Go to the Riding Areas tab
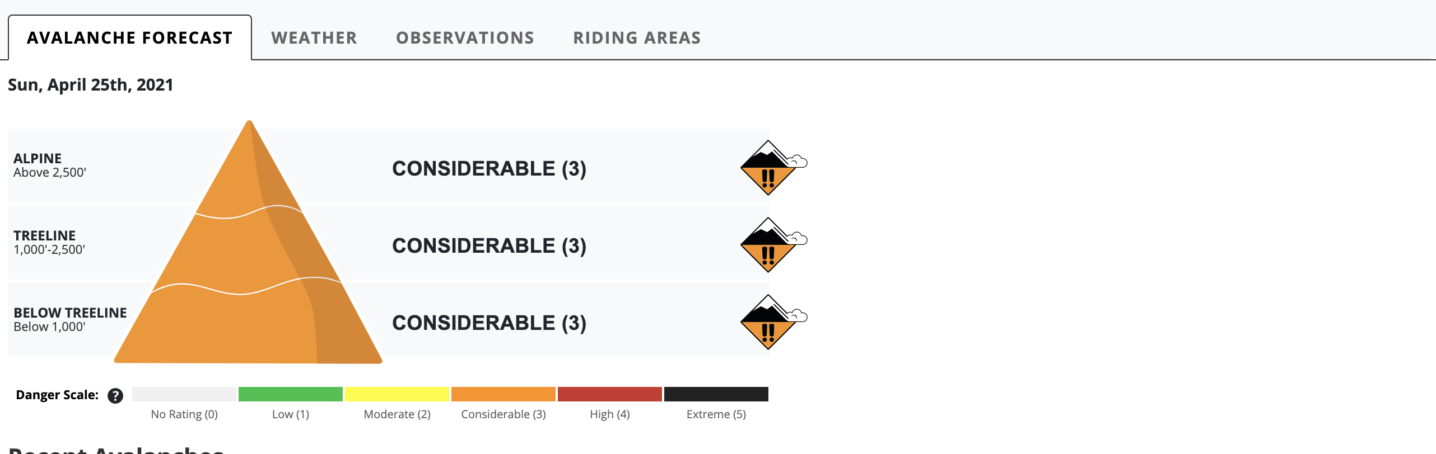 (637, 37)
